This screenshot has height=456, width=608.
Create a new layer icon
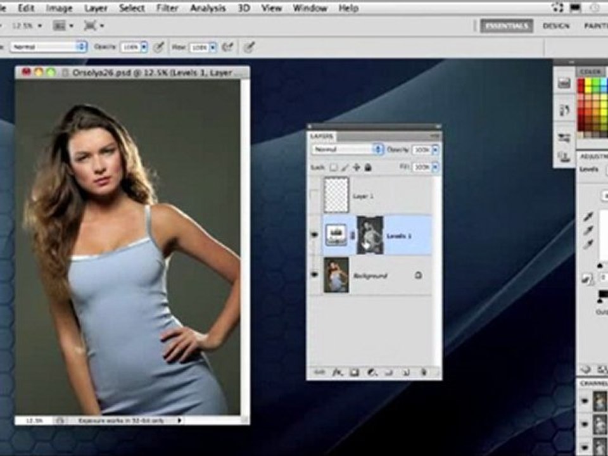[x=406, y=372]
